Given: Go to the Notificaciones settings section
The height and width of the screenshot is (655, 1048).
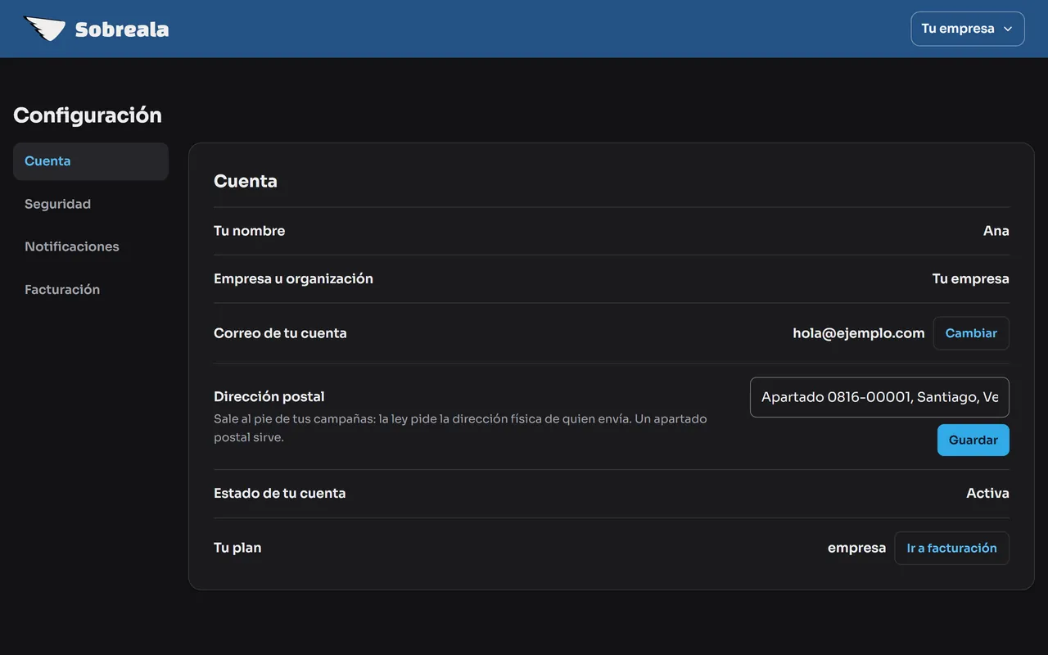Looking at the screenshot, I should point(91,246).
